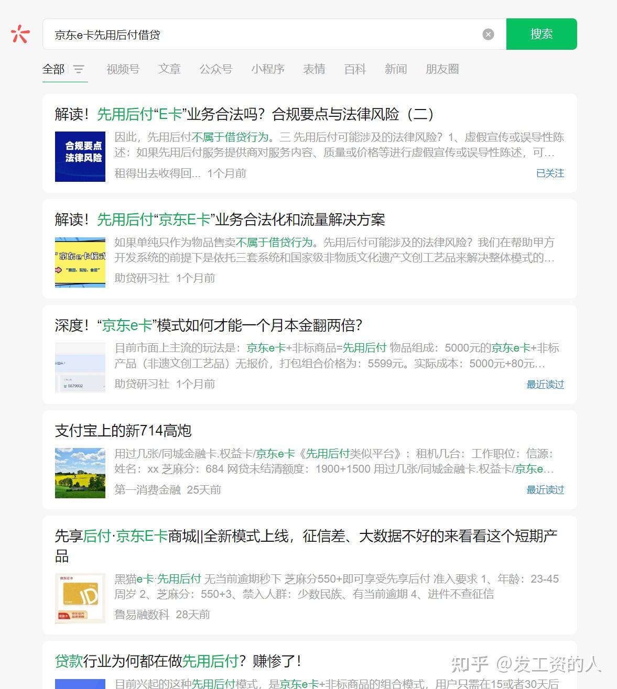Open the thumbnail showing 5879602
This screenshot has height=689, width=617.
[x=80, y=368]
